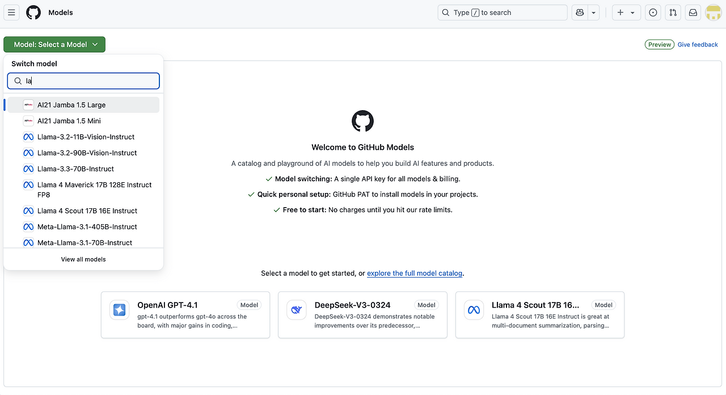Collapse the Model: Select a Model dropdown
This screenshot has width=726, height=395.
pyautogui.click(x=54, y=44)
